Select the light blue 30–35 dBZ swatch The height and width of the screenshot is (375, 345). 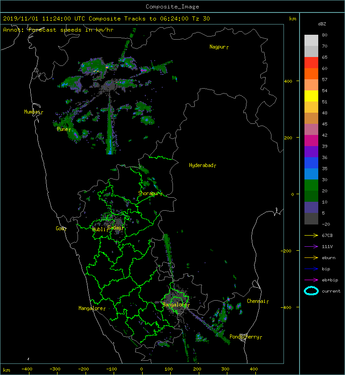pos(311,174)
